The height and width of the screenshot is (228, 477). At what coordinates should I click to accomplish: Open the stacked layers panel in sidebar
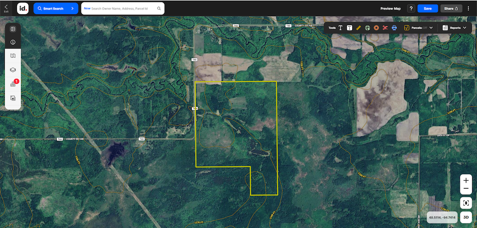[x=13, y=69]
